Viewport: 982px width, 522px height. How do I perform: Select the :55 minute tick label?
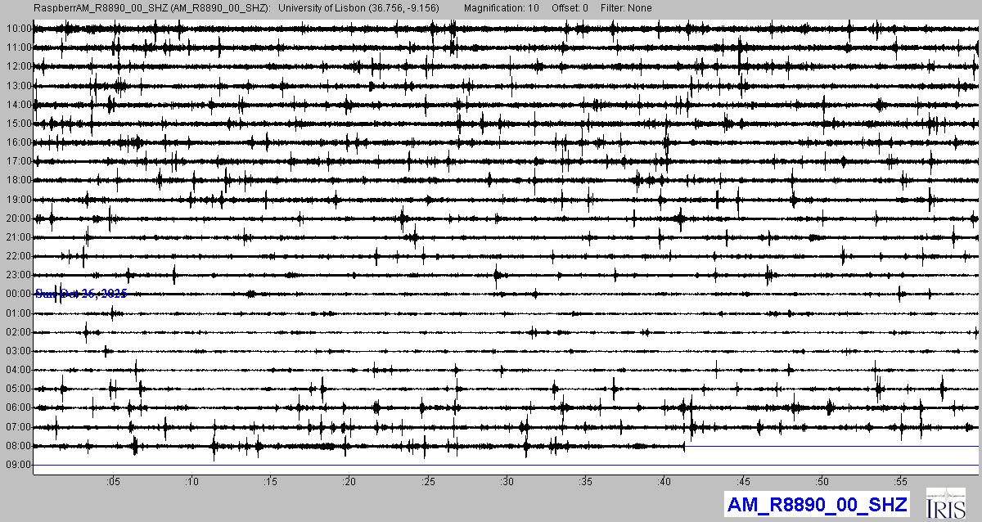(x=901, y=481)
